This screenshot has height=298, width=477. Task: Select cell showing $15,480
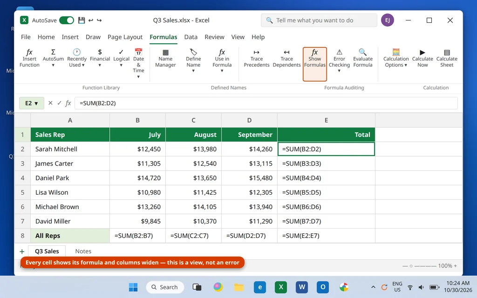point(250,178)
